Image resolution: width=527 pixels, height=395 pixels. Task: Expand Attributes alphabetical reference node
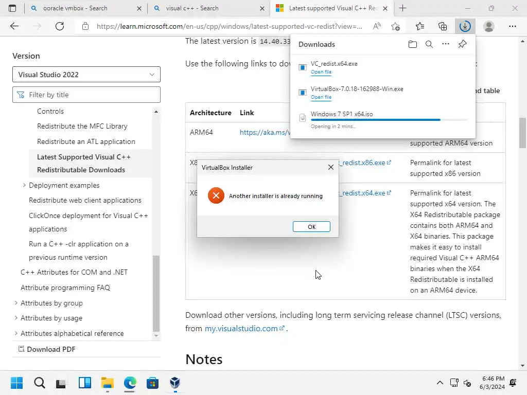[x=16, y=333]
